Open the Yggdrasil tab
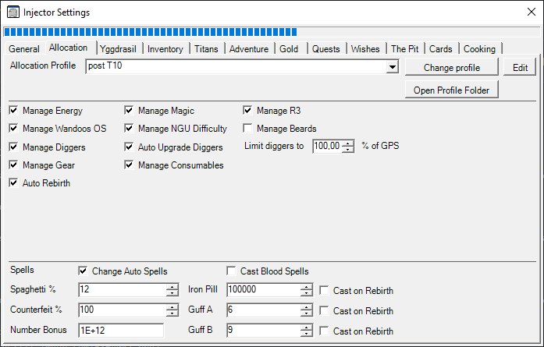 [118, 49]
